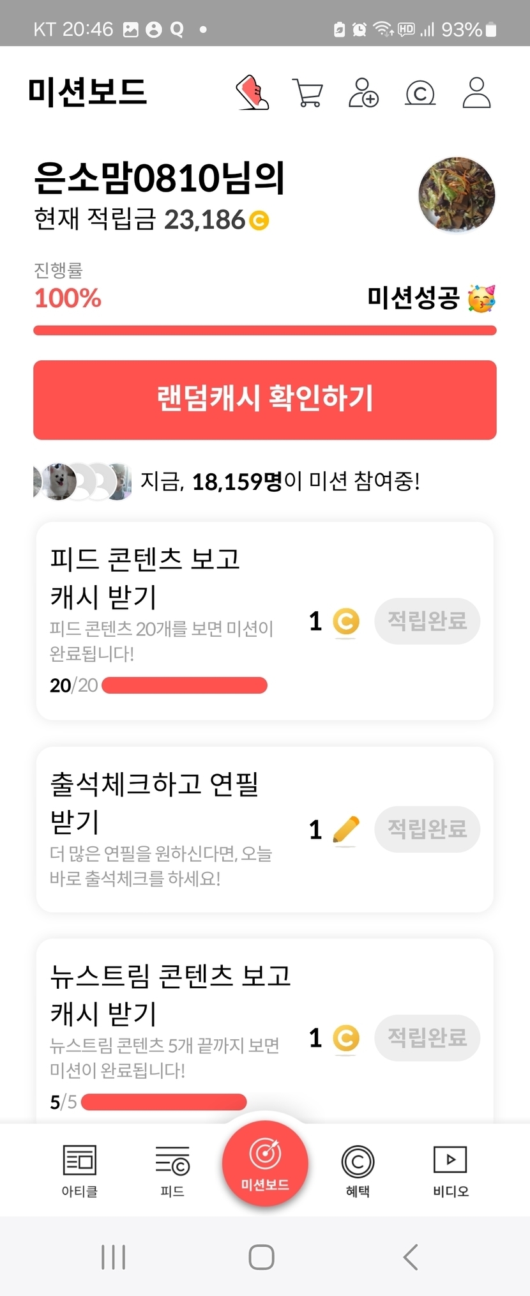Go to the 비디오 tab

tap(450, 1170)
